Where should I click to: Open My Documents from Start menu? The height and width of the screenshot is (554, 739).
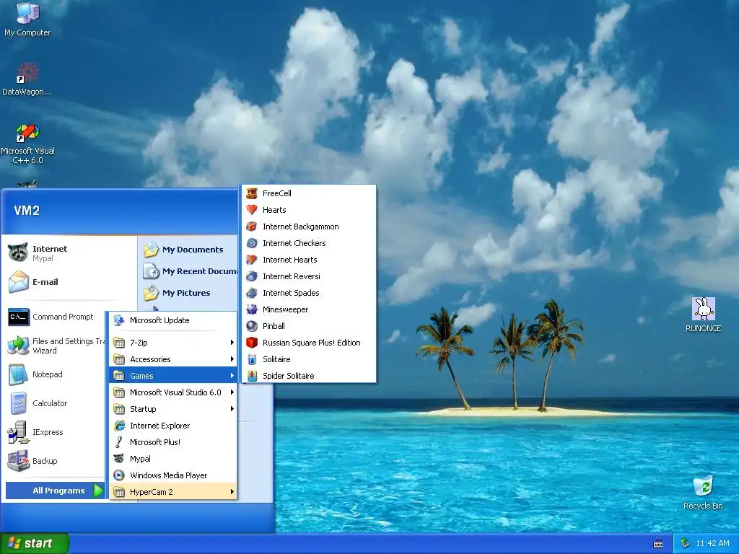(188, 250)
